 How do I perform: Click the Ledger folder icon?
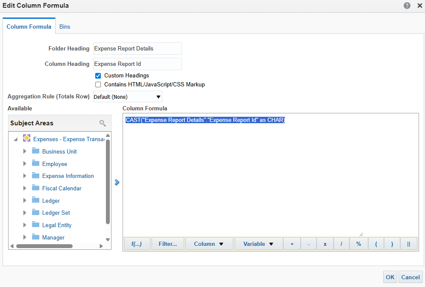[35, 200]
